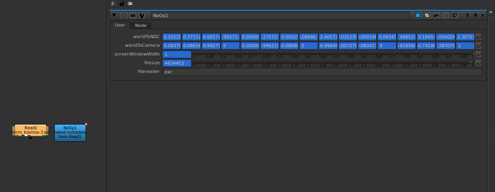This screenshot has width=495, height=192.
Task: Collapse the NoOp1 properties panel arrow
Action: pos(114,15)
